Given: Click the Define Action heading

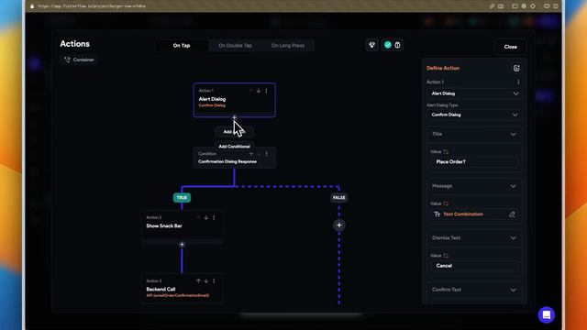Looking at the screenshot, I should click(443, 68).
